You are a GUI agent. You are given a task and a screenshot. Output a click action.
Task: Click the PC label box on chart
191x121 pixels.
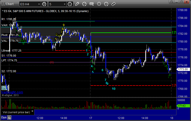pyautogui.click(x=5, y=88)
